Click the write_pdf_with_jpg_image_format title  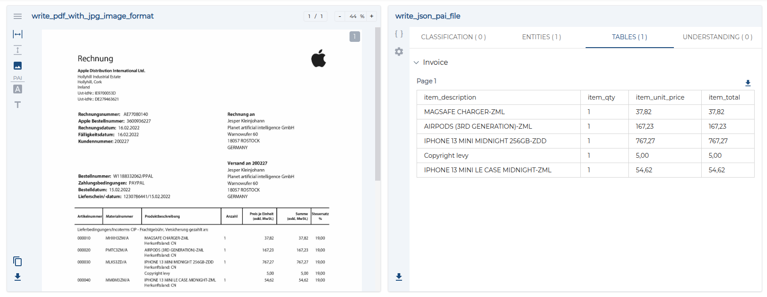click(x=93, y=16)
